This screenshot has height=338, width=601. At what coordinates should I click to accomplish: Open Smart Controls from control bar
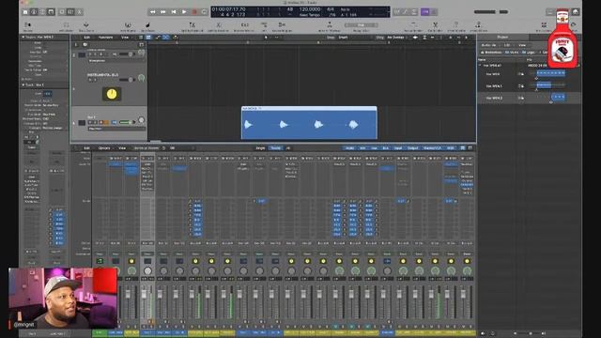62,12
